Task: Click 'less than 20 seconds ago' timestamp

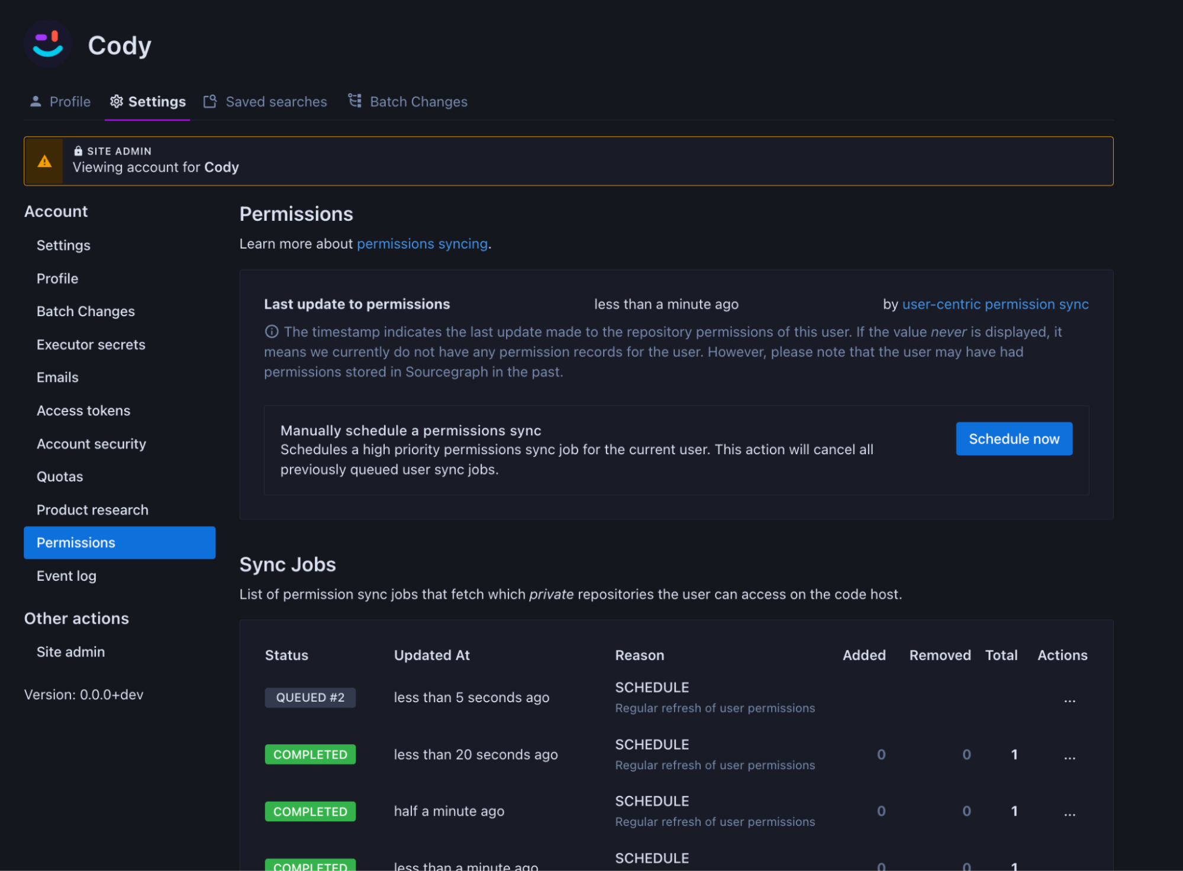Action: point(476,754)
